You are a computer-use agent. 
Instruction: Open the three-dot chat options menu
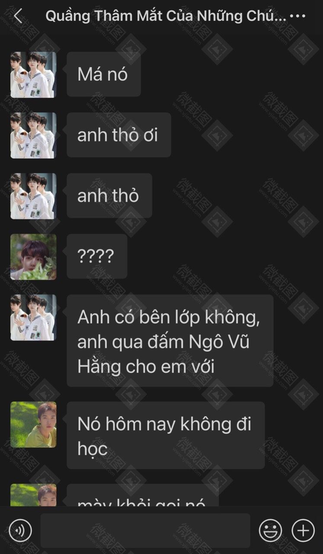point(297,16)
